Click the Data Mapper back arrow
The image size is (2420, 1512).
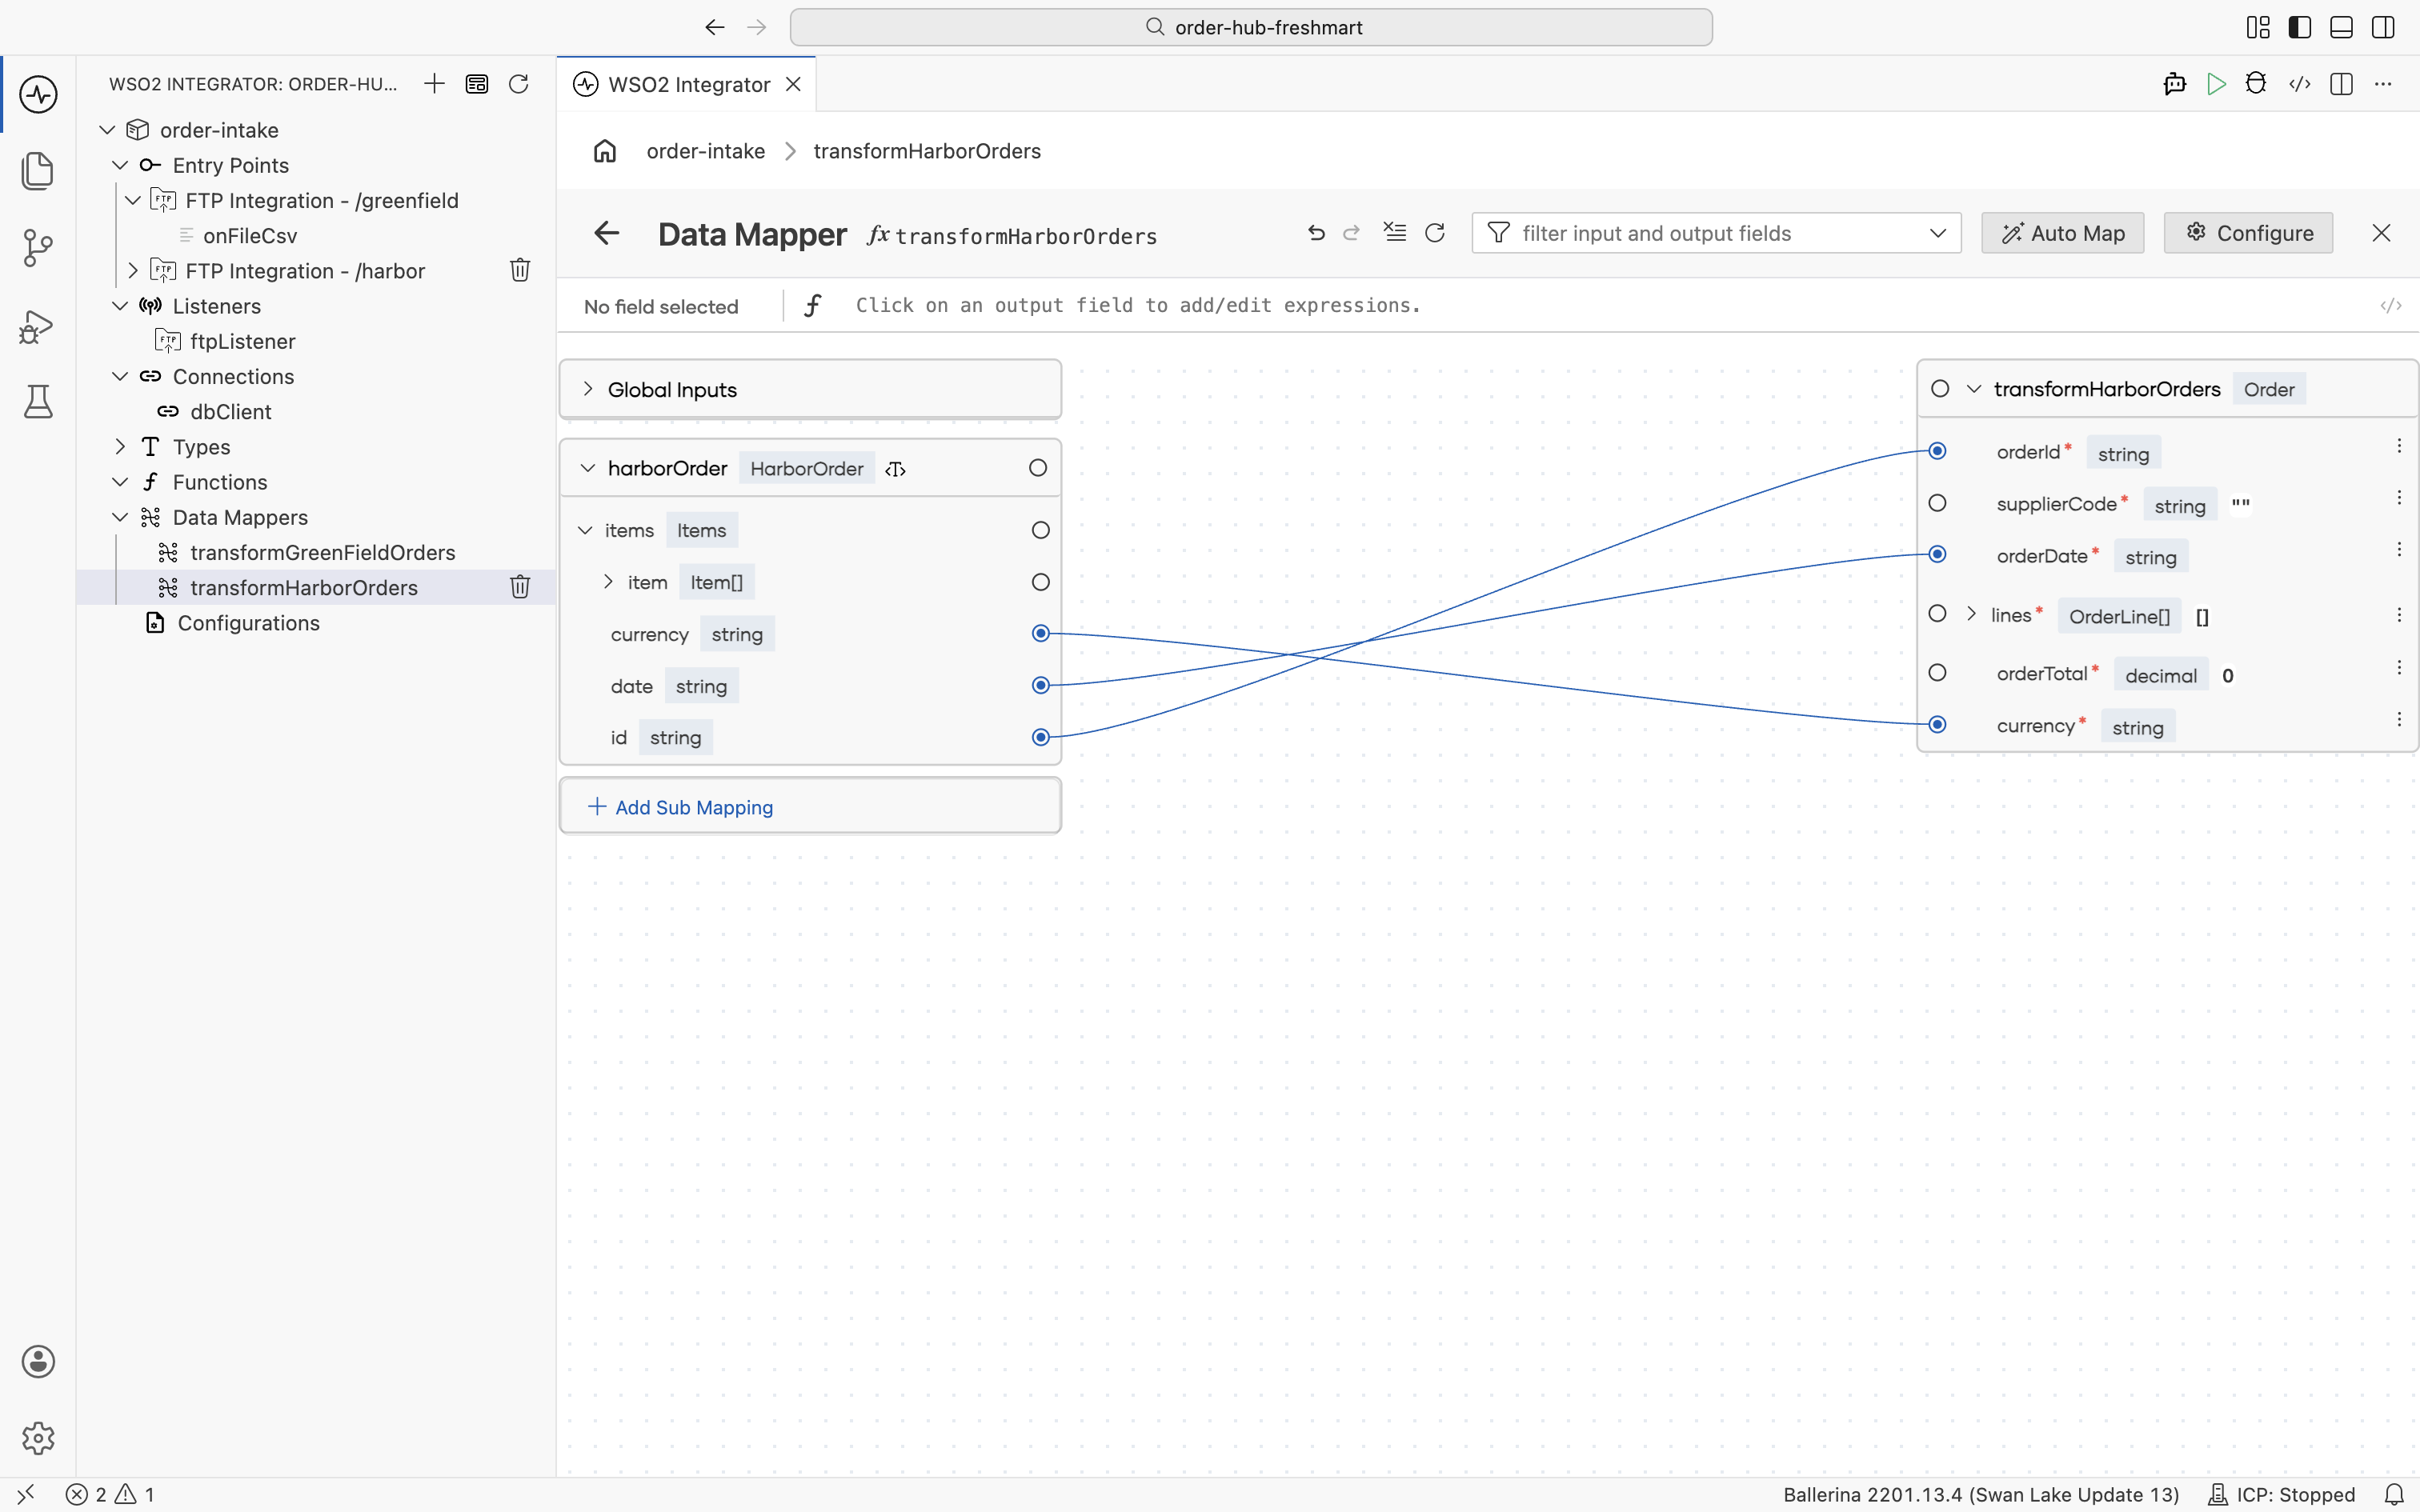tap(607, 233)
